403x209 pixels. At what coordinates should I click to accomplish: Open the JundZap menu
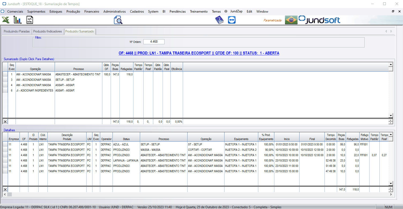(x=236, y=12)
